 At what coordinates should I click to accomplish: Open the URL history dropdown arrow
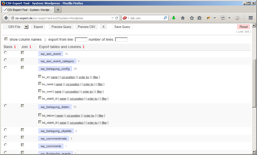click(x=112, y=18)
